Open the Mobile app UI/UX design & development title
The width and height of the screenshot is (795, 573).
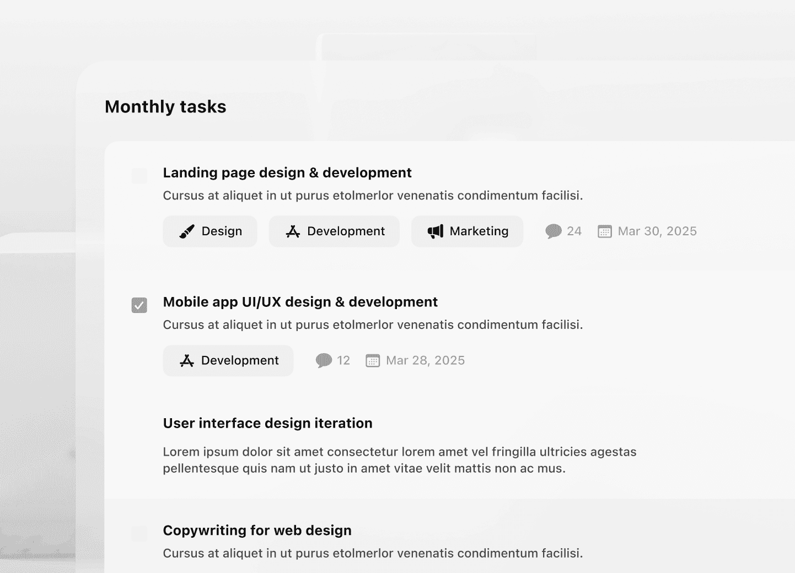tap(300, 302)
